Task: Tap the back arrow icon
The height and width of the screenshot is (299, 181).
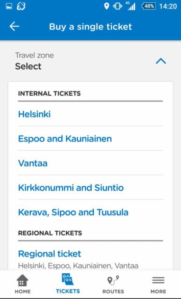Action: coord(14,26)
